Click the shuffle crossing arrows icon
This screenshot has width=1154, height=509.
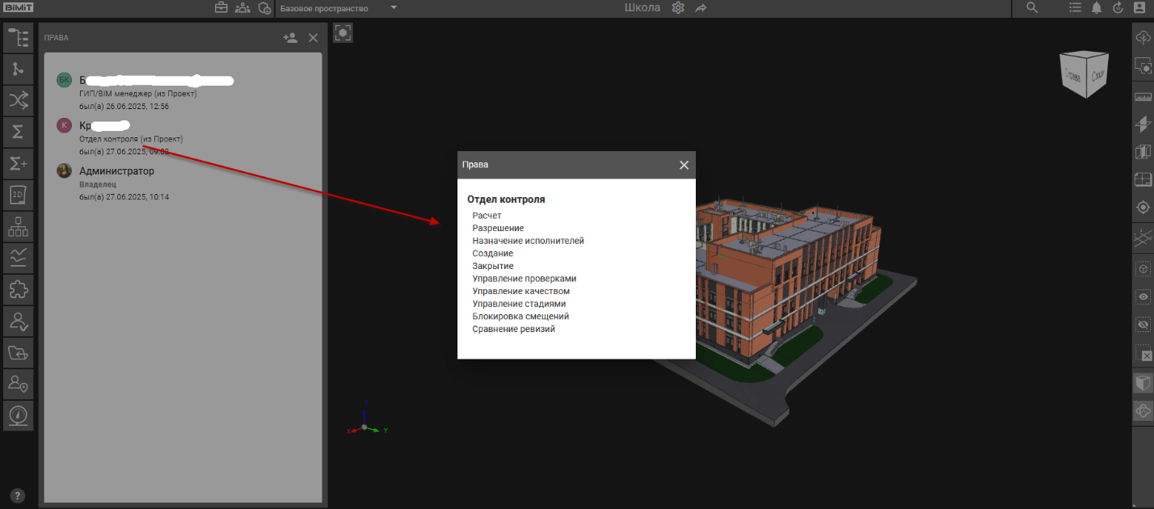pos(18,100)
